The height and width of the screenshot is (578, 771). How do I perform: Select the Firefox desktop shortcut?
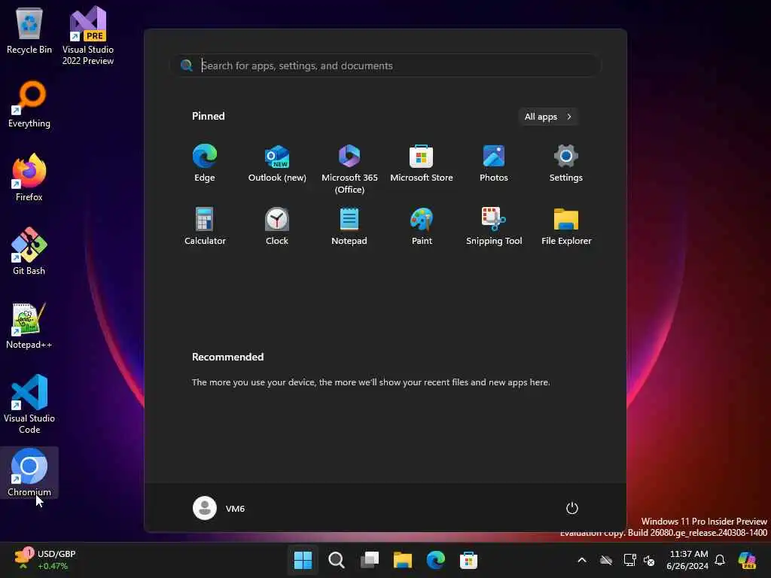coord(29,178)
